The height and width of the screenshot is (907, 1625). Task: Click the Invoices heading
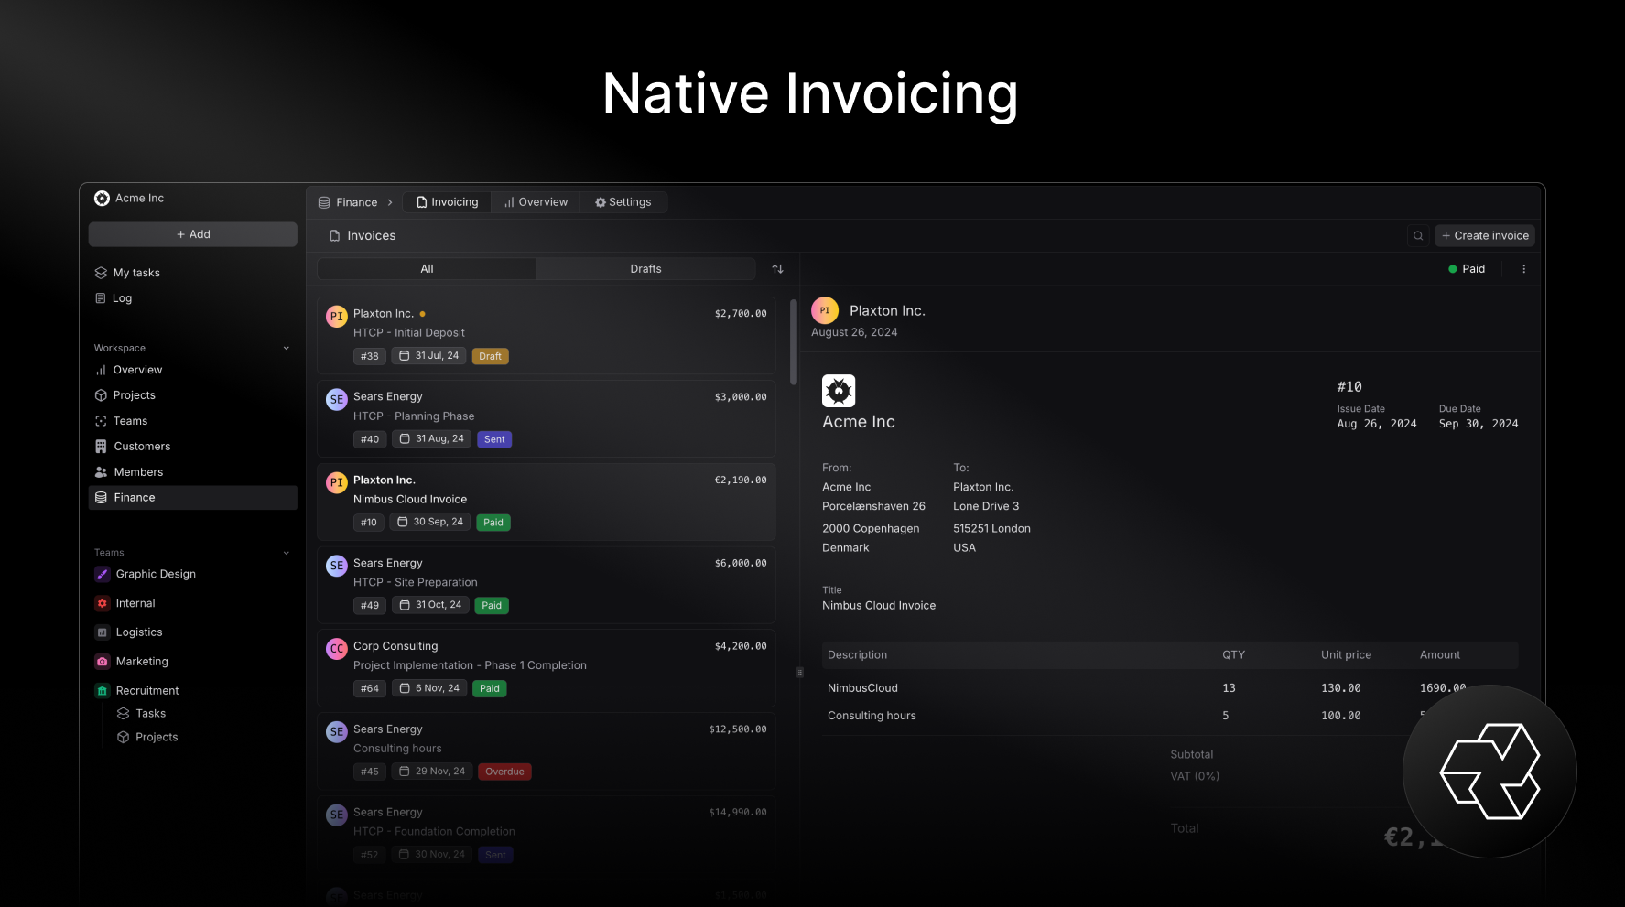372,236
